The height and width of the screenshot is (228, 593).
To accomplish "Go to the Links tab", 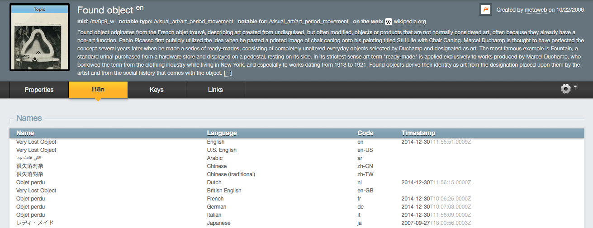I will (x=215, y=90).
